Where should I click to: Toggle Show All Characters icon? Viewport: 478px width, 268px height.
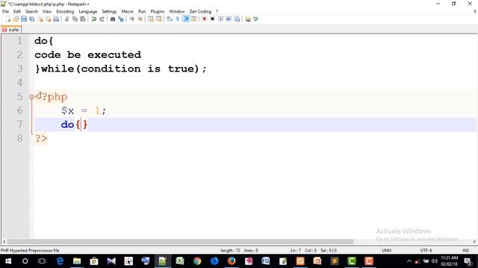coord(178,19)
